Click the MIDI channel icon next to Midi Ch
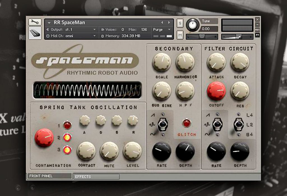The image size is (287, 196). click(48, 36)
